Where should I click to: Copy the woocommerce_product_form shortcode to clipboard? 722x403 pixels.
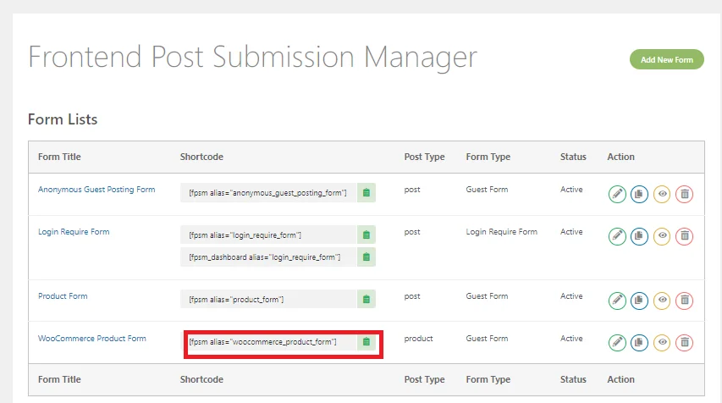367,342
